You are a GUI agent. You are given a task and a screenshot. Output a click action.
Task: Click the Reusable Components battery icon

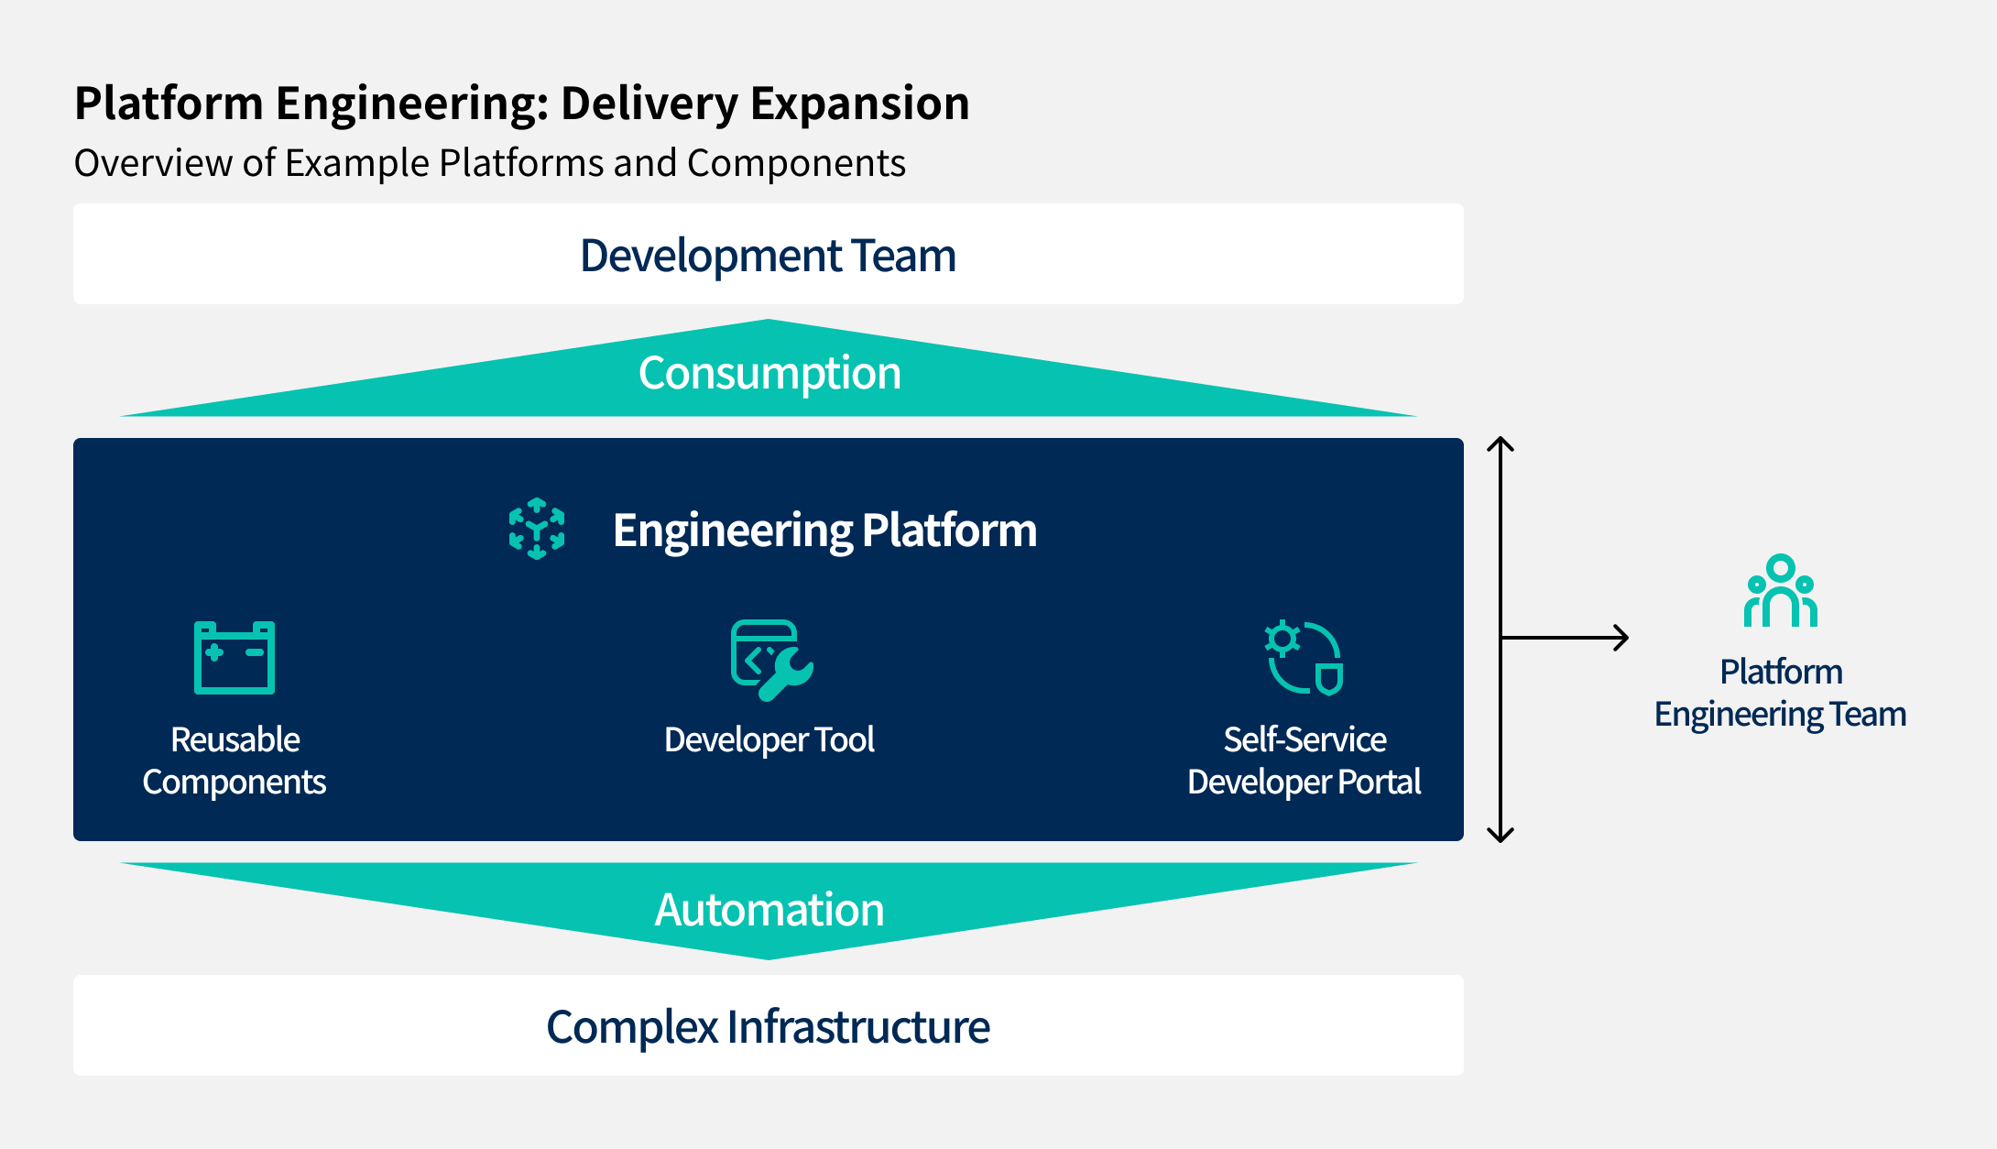235,657
